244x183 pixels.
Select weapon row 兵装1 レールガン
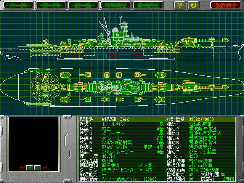coord(122,124)
